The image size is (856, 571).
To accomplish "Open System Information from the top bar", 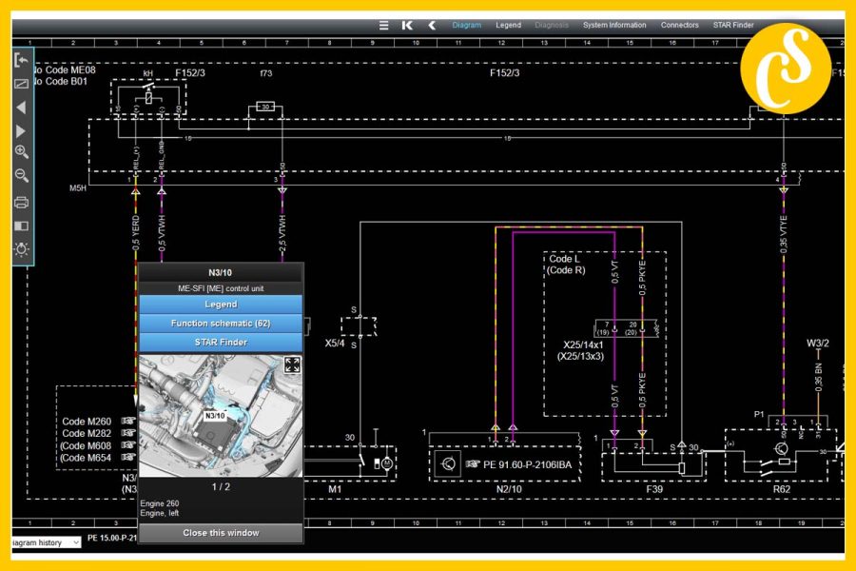I will click(x=613, y=26).
